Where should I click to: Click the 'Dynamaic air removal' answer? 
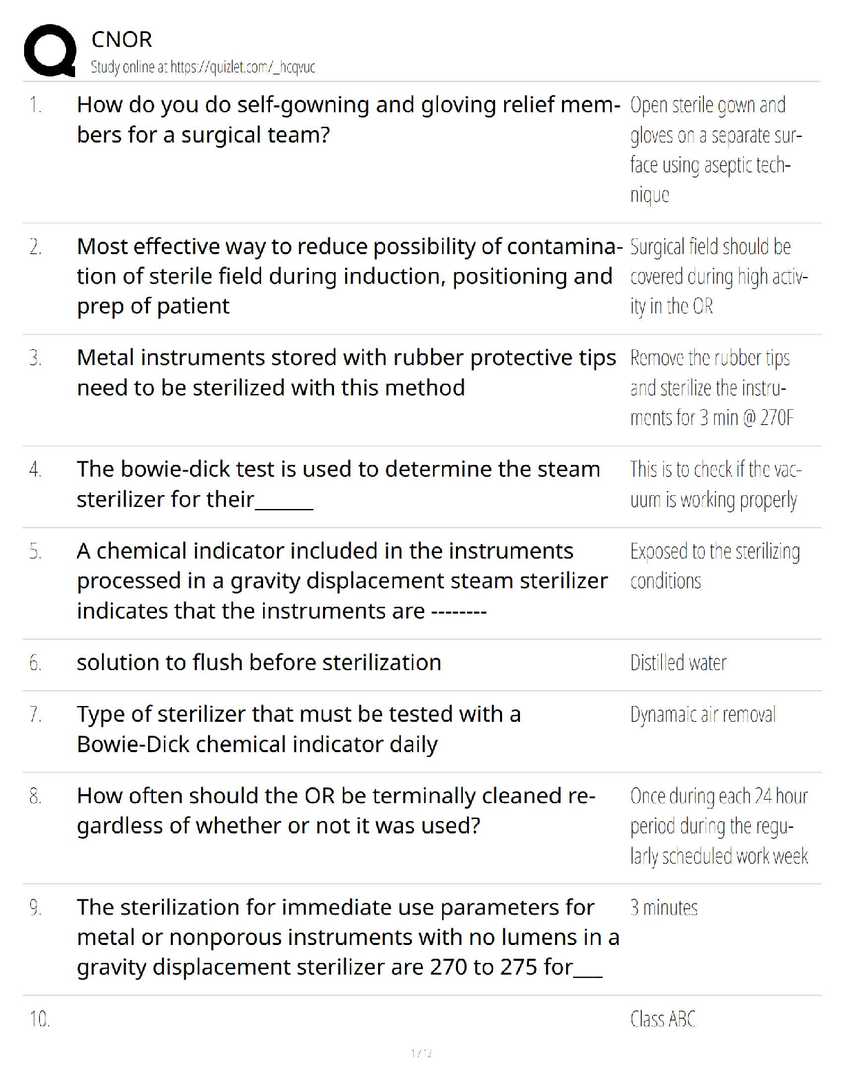(702, 715)
